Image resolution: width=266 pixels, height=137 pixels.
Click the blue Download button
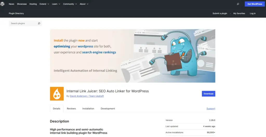[208, 94]
